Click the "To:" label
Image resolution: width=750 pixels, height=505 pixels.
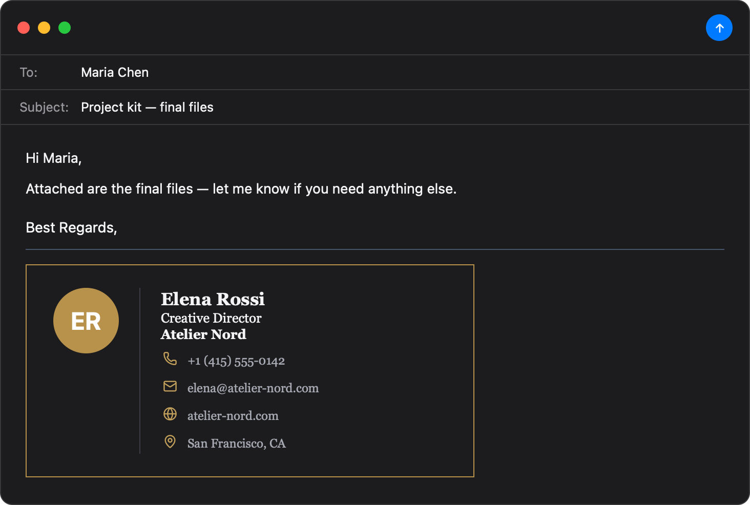[x=29, y=72]
